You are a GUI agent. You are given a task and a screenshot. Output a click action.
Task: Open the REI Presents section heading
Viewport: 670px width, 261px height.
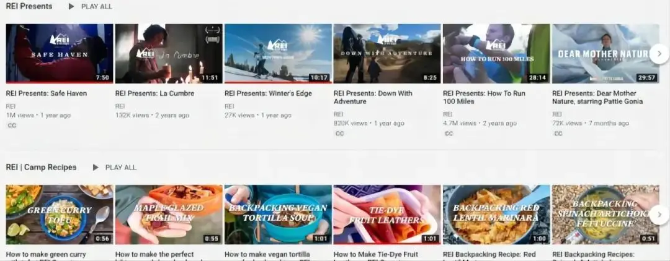(29, 6)
